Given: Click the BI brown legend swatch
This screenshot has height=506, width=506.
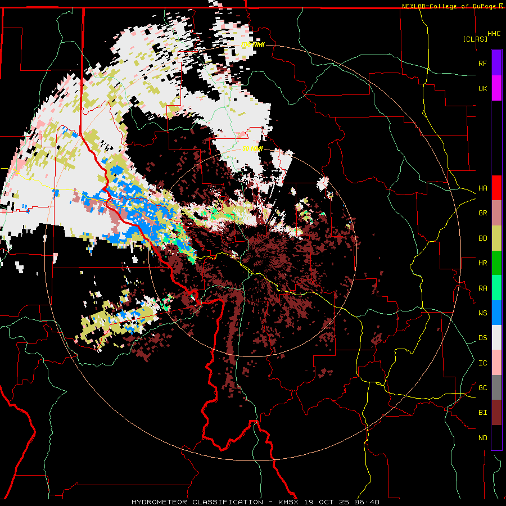Looking at the screenshot, I should click(496, 413).
